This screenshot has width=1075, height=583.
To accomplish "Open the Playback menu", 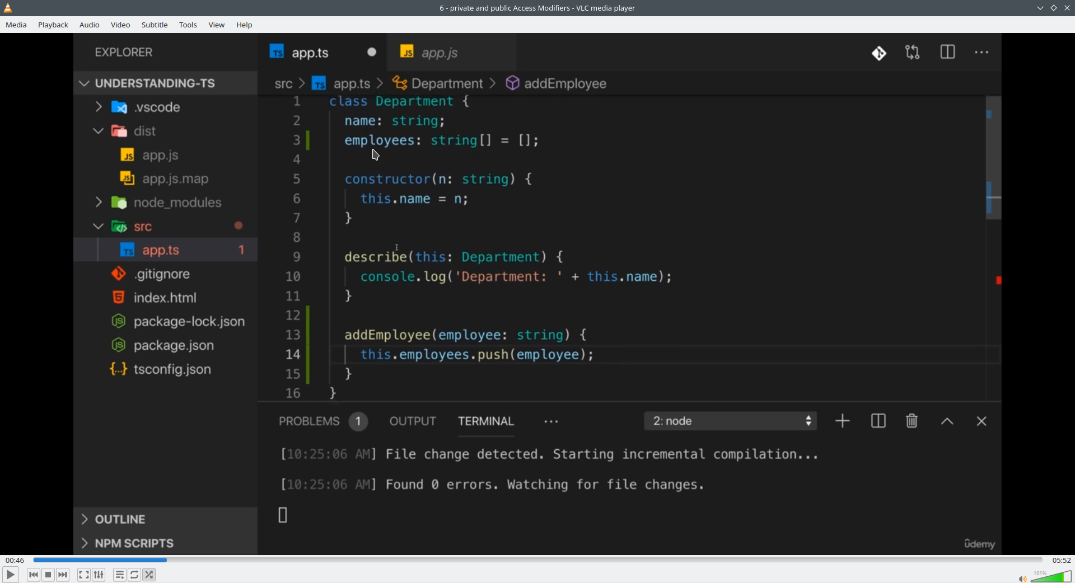I will [53, 25].
